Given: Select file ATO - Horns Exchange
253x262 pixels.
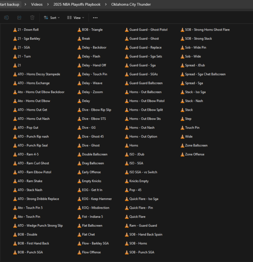Looking at the screenshot, I should pos(31,83).
